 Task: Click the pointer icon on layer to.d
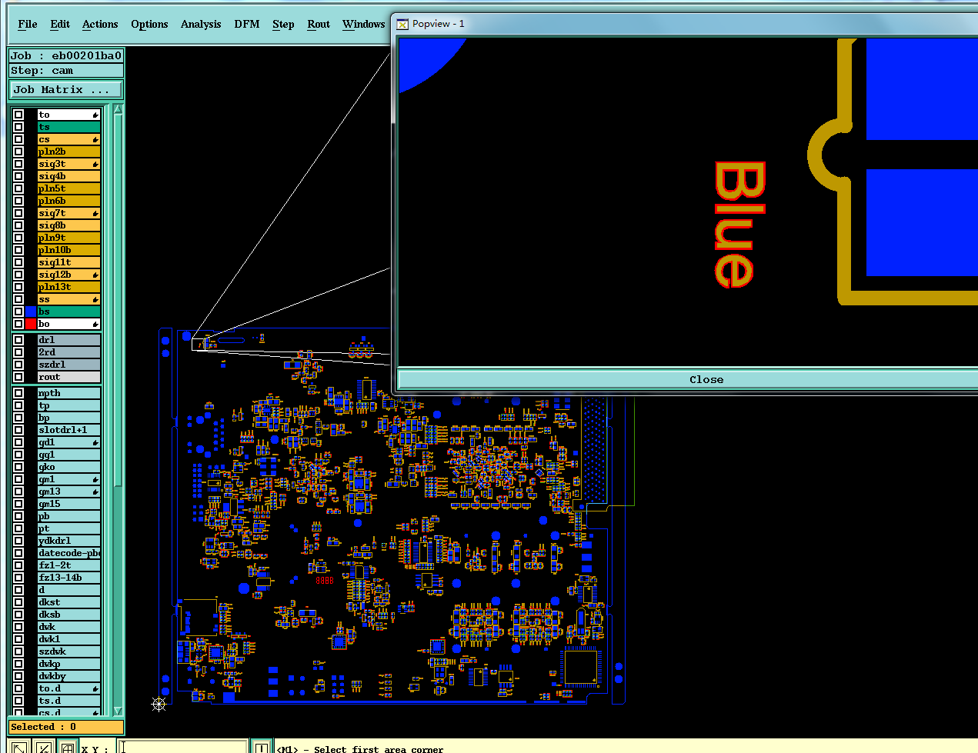[95, 688]
